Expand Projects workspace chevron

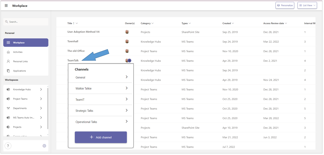41,127
